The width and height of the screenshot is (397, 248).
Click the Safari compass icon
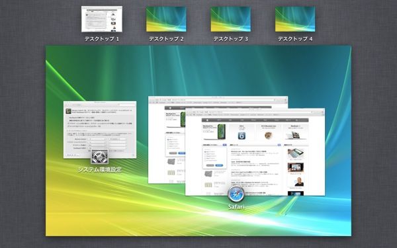pos(236,194)
